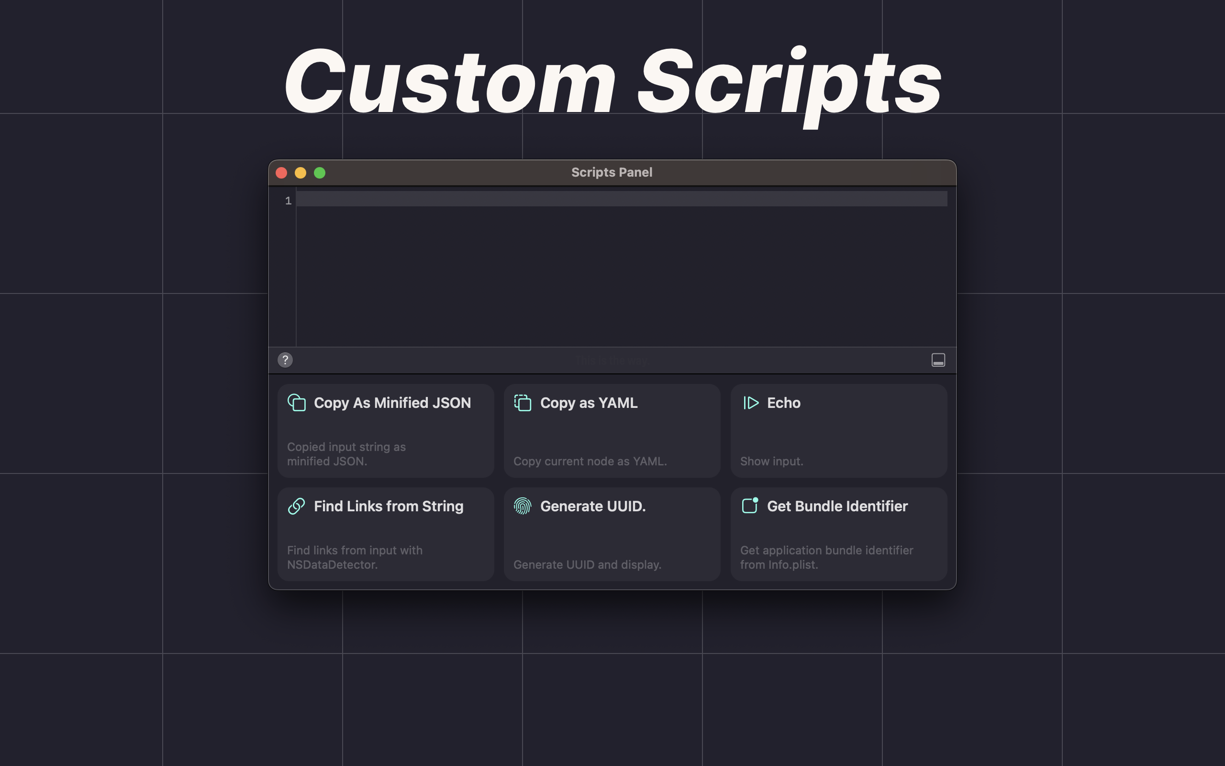Screen dimensions: 1225x766
Task: Toggle the bottom panel layout icon
Action: click(938, 360)
